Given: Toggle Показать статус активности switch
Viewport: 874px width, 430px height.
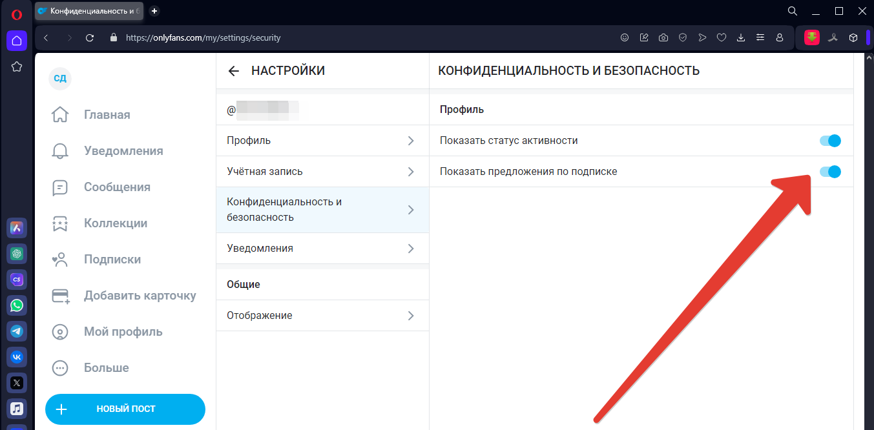Looking at the screenshot, I should coord(830,141).
